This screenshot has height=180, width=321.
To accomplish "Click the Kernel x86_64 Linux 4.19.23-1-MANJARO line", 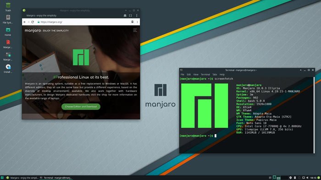I will click(268, 91).
